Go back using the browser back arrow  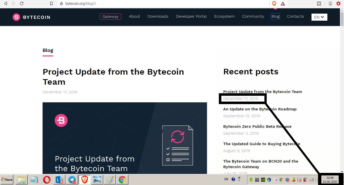click(x=6, y=4)
